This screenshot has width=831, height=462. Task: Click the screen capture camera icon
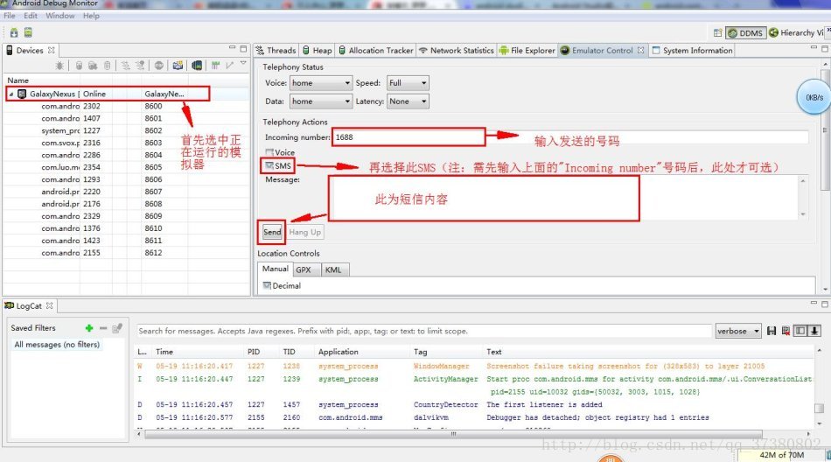[x=178, y=66]
